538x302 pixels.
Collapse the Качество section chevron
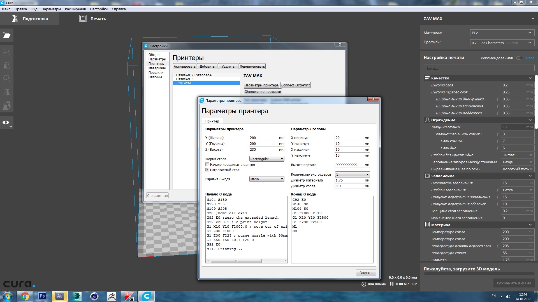(530, 78)
